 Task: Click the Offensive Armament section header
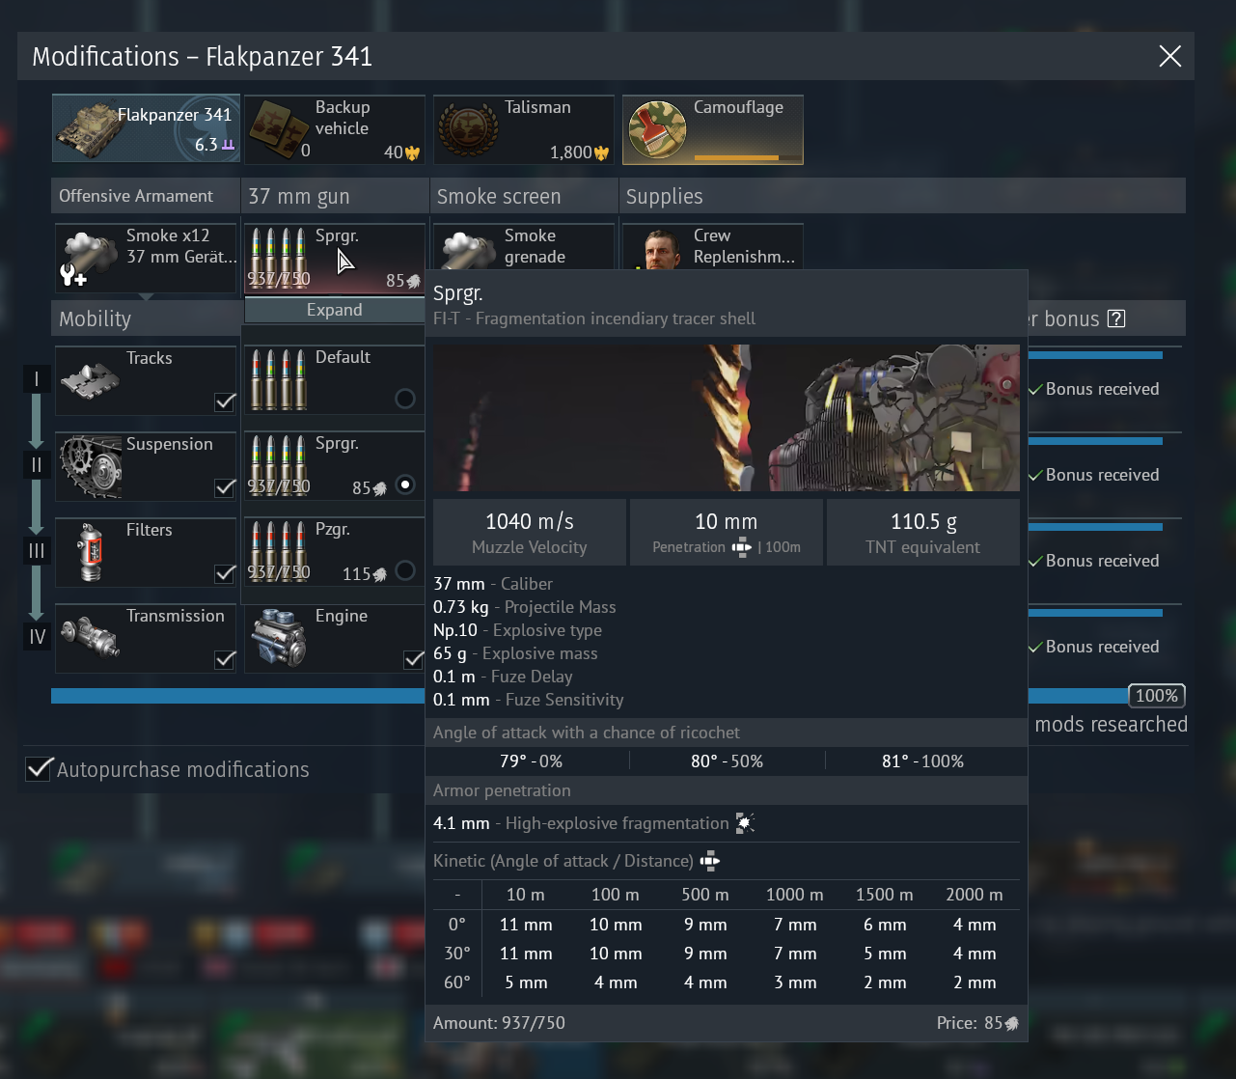146,196
